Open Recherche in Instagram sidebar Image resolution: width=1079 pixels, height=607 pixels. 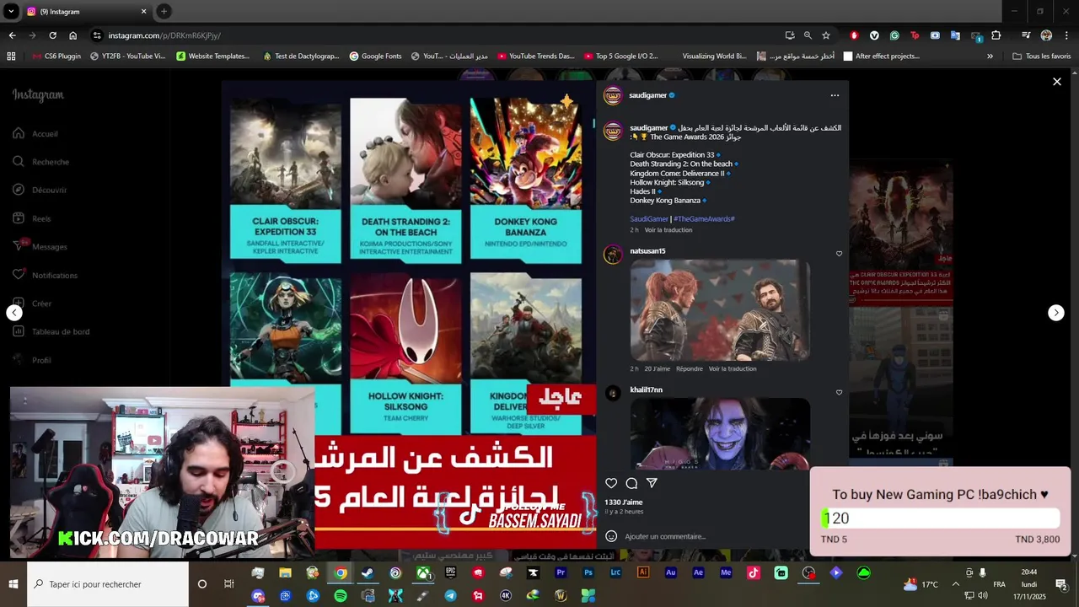click(40, 162)
